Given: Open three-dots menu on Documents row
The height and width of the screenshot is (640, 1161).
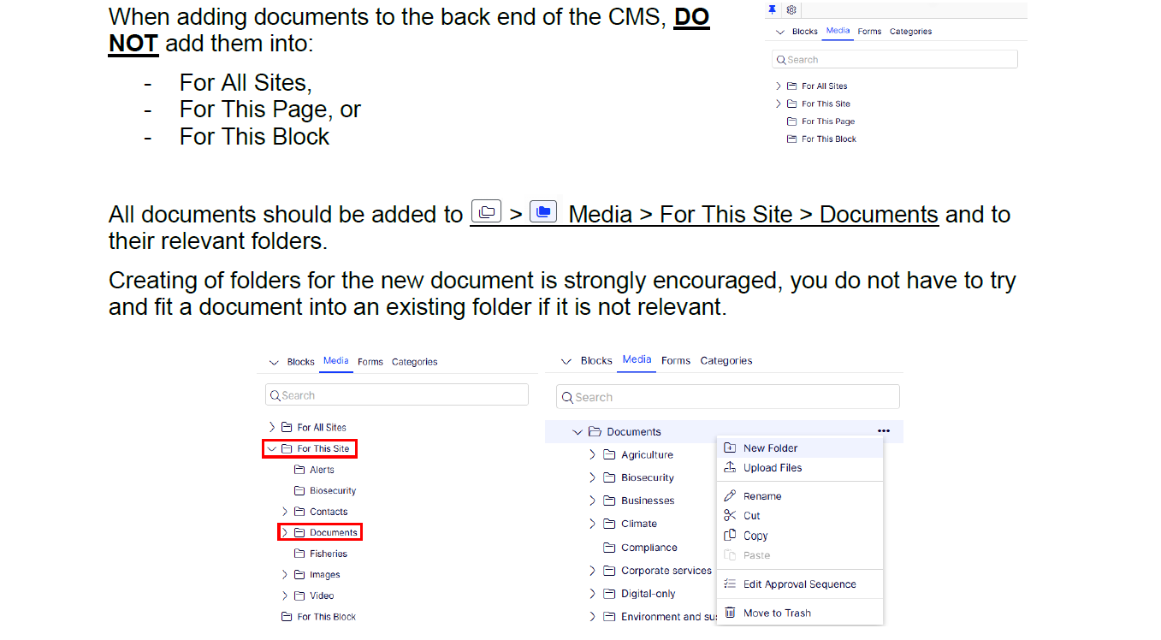Looking at the screenshot, I should [x=884, y=431].
